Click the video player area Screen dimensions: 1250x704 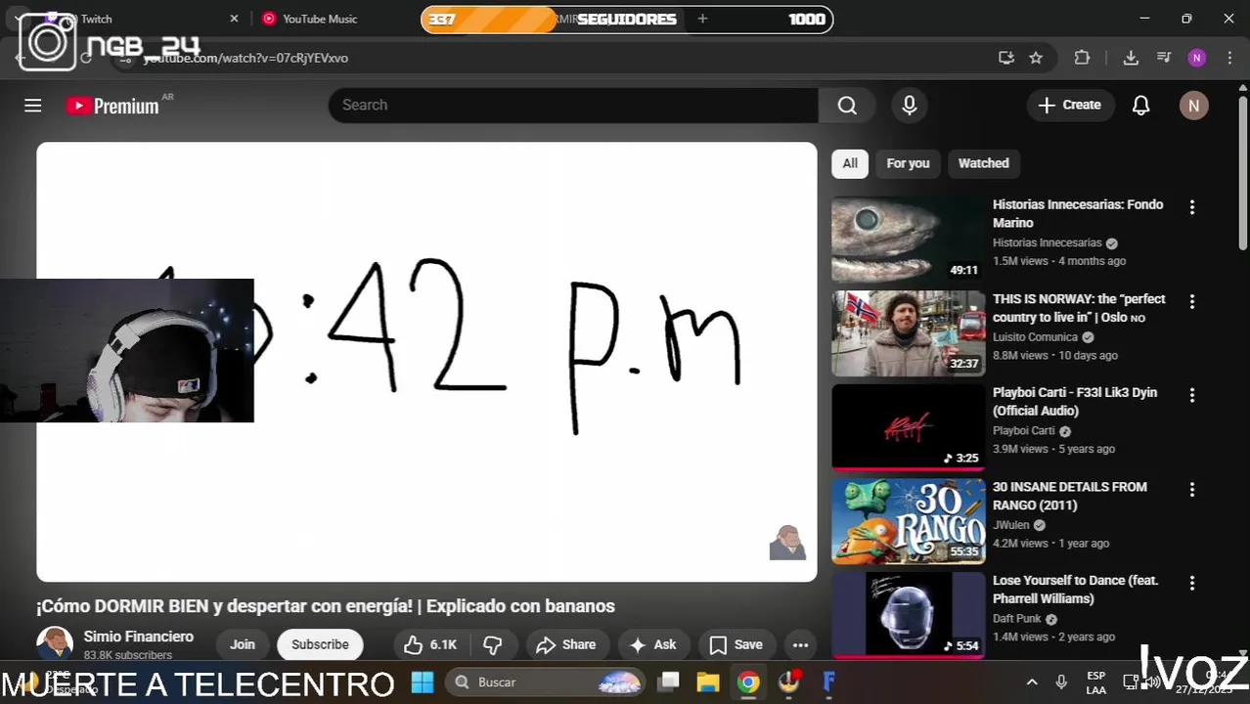426,362
